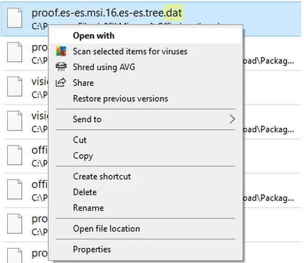Delete the selected file

[85, 192]
